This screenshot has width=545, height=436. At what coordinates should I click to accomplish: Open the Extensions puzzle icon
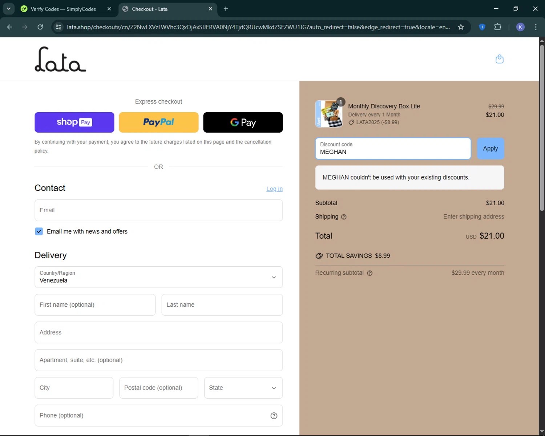pyautogui.click(x=498, y=27)
